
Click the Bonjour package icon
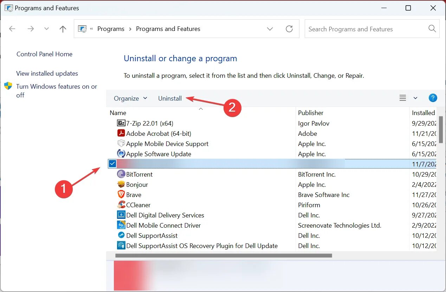[x=121, y=184]
